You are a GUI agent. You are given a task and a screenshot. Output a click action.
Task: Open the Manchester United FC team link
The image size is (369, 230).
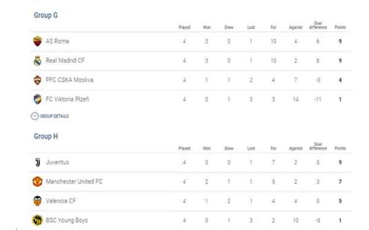tap(74, 182)
